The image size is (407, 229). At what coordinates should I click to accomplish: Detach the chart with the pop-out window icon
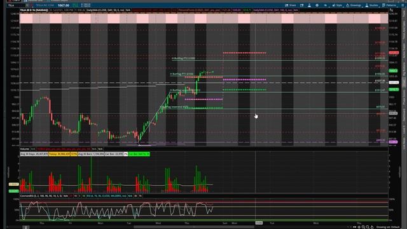pos(302,5)
